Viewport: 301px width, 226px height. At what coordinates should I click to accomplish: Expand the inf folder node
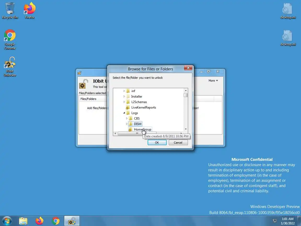coord(124,91)
